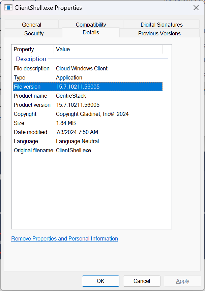The image size is (205, 291).
Task: Open Remove Properties and Personal Information link
Action: click(x=64, y=238)
